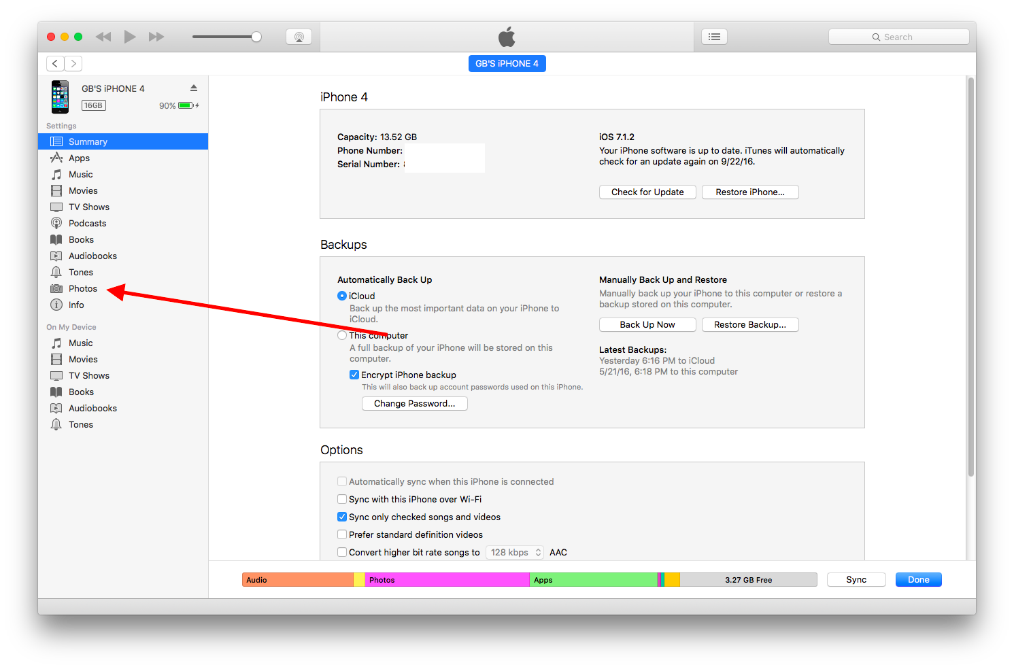Click the Sync button
The height and width of the screenshot is (669, 1014).
(x=856, y=580)
